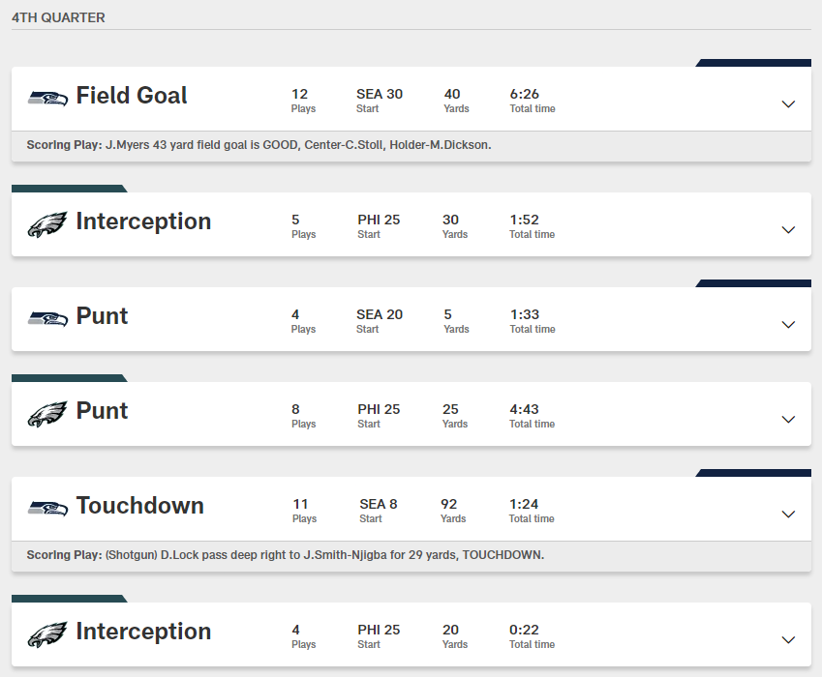Expand the Eagles 1:52 Interception drive chevron

click(x=788, y=229)
